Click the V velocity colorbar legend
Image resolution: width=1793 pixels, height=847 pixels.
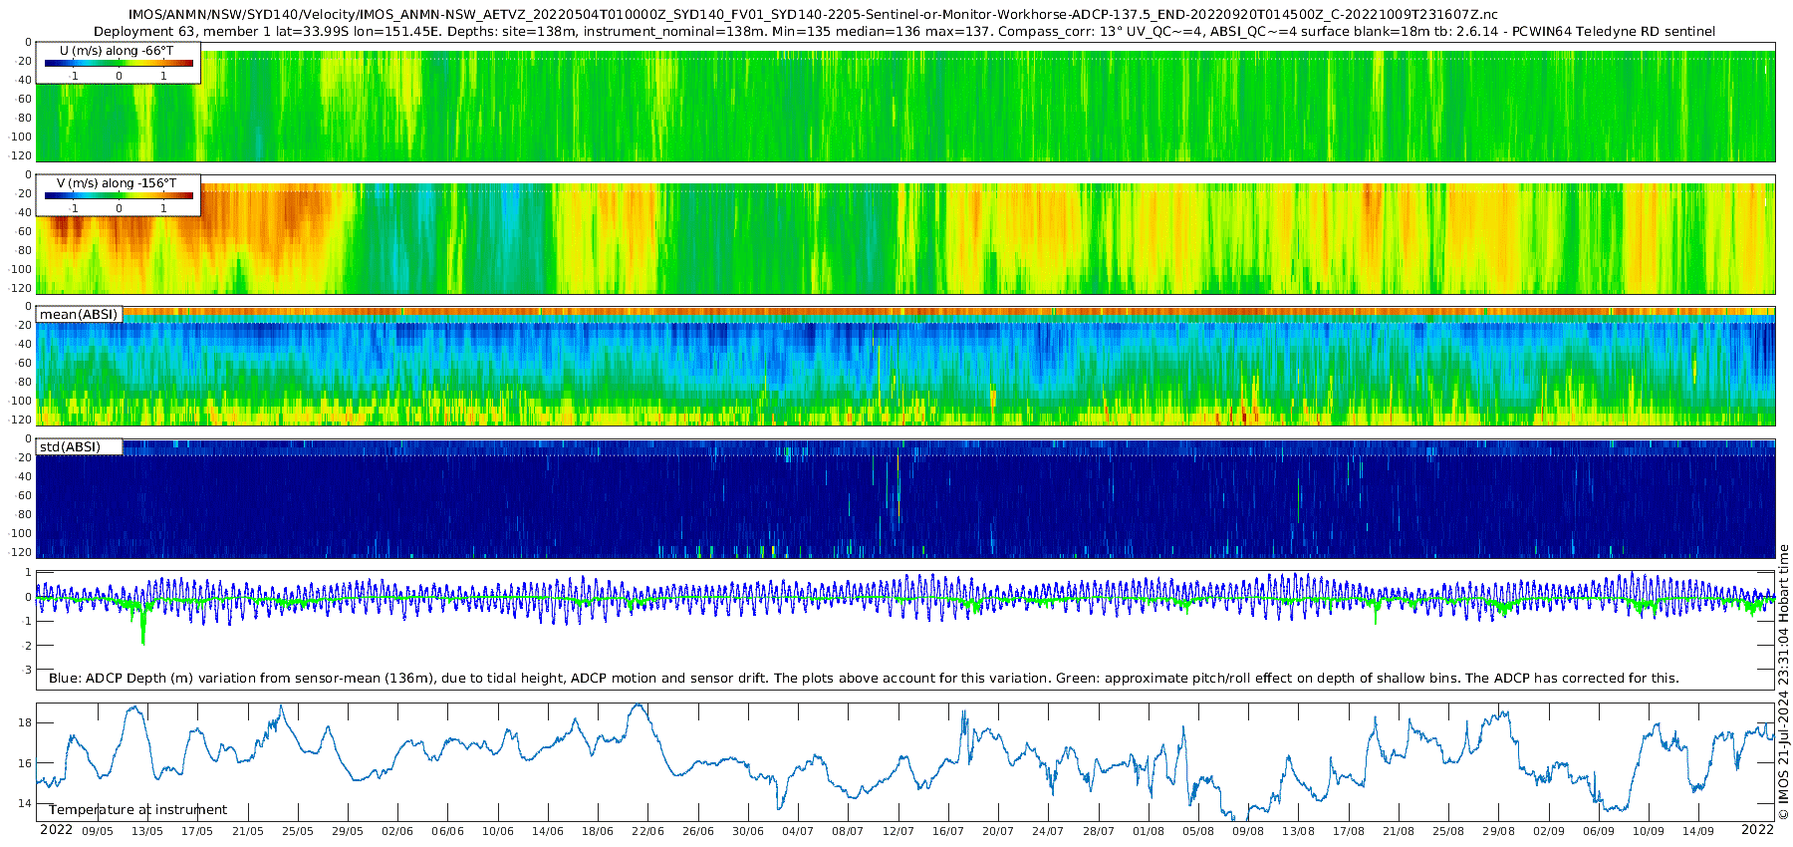click(119, 196)
